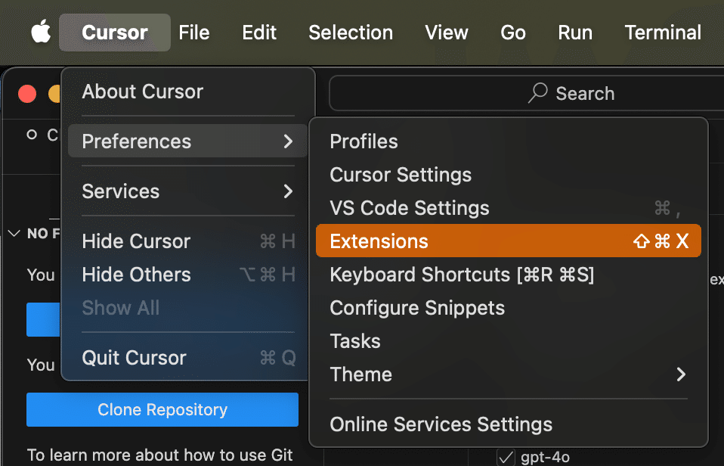This screenshot has width=724, height=466.
Task: Open the Terminal menu
Action: pyautogui.click(x=663, y=33)
